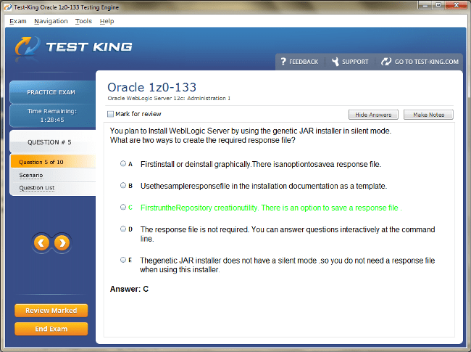Click the option A answer text about deinstall graphically

pyautogui.click(x=261, y=164)
